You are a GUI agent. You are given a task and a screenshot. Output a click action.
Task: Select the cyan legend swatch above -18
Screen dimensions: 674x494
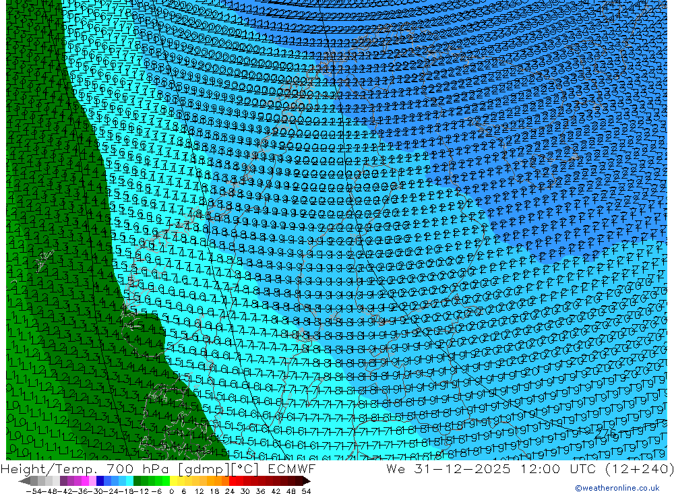[129, 481]
